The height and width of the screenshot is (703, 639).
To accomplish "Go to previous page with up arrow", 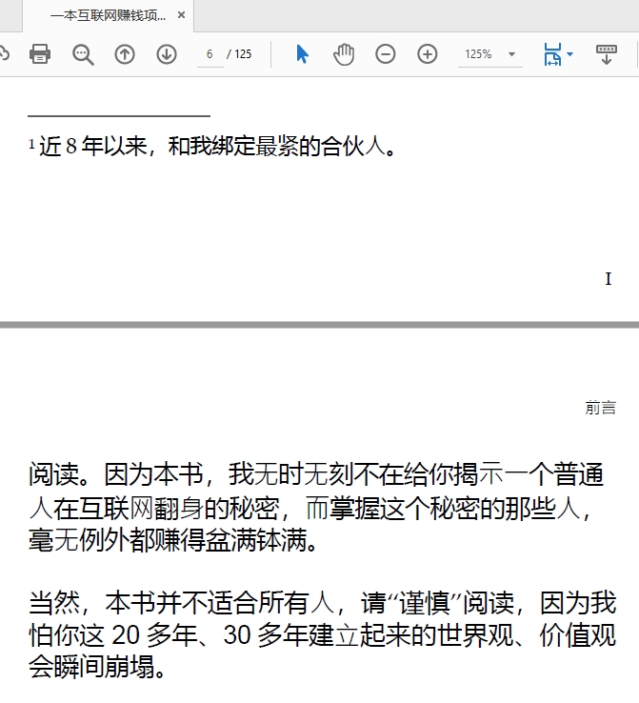I will (125, 54).
